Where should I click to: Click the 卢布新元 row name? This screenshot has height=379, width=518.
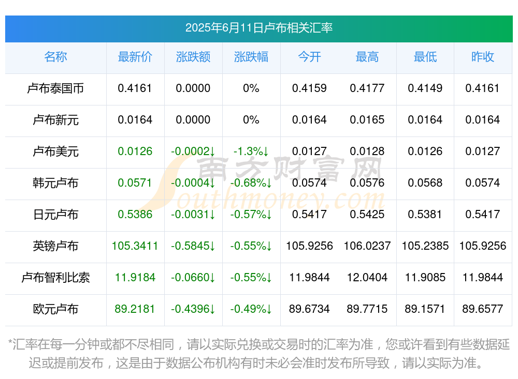click(x=55, y=120)
